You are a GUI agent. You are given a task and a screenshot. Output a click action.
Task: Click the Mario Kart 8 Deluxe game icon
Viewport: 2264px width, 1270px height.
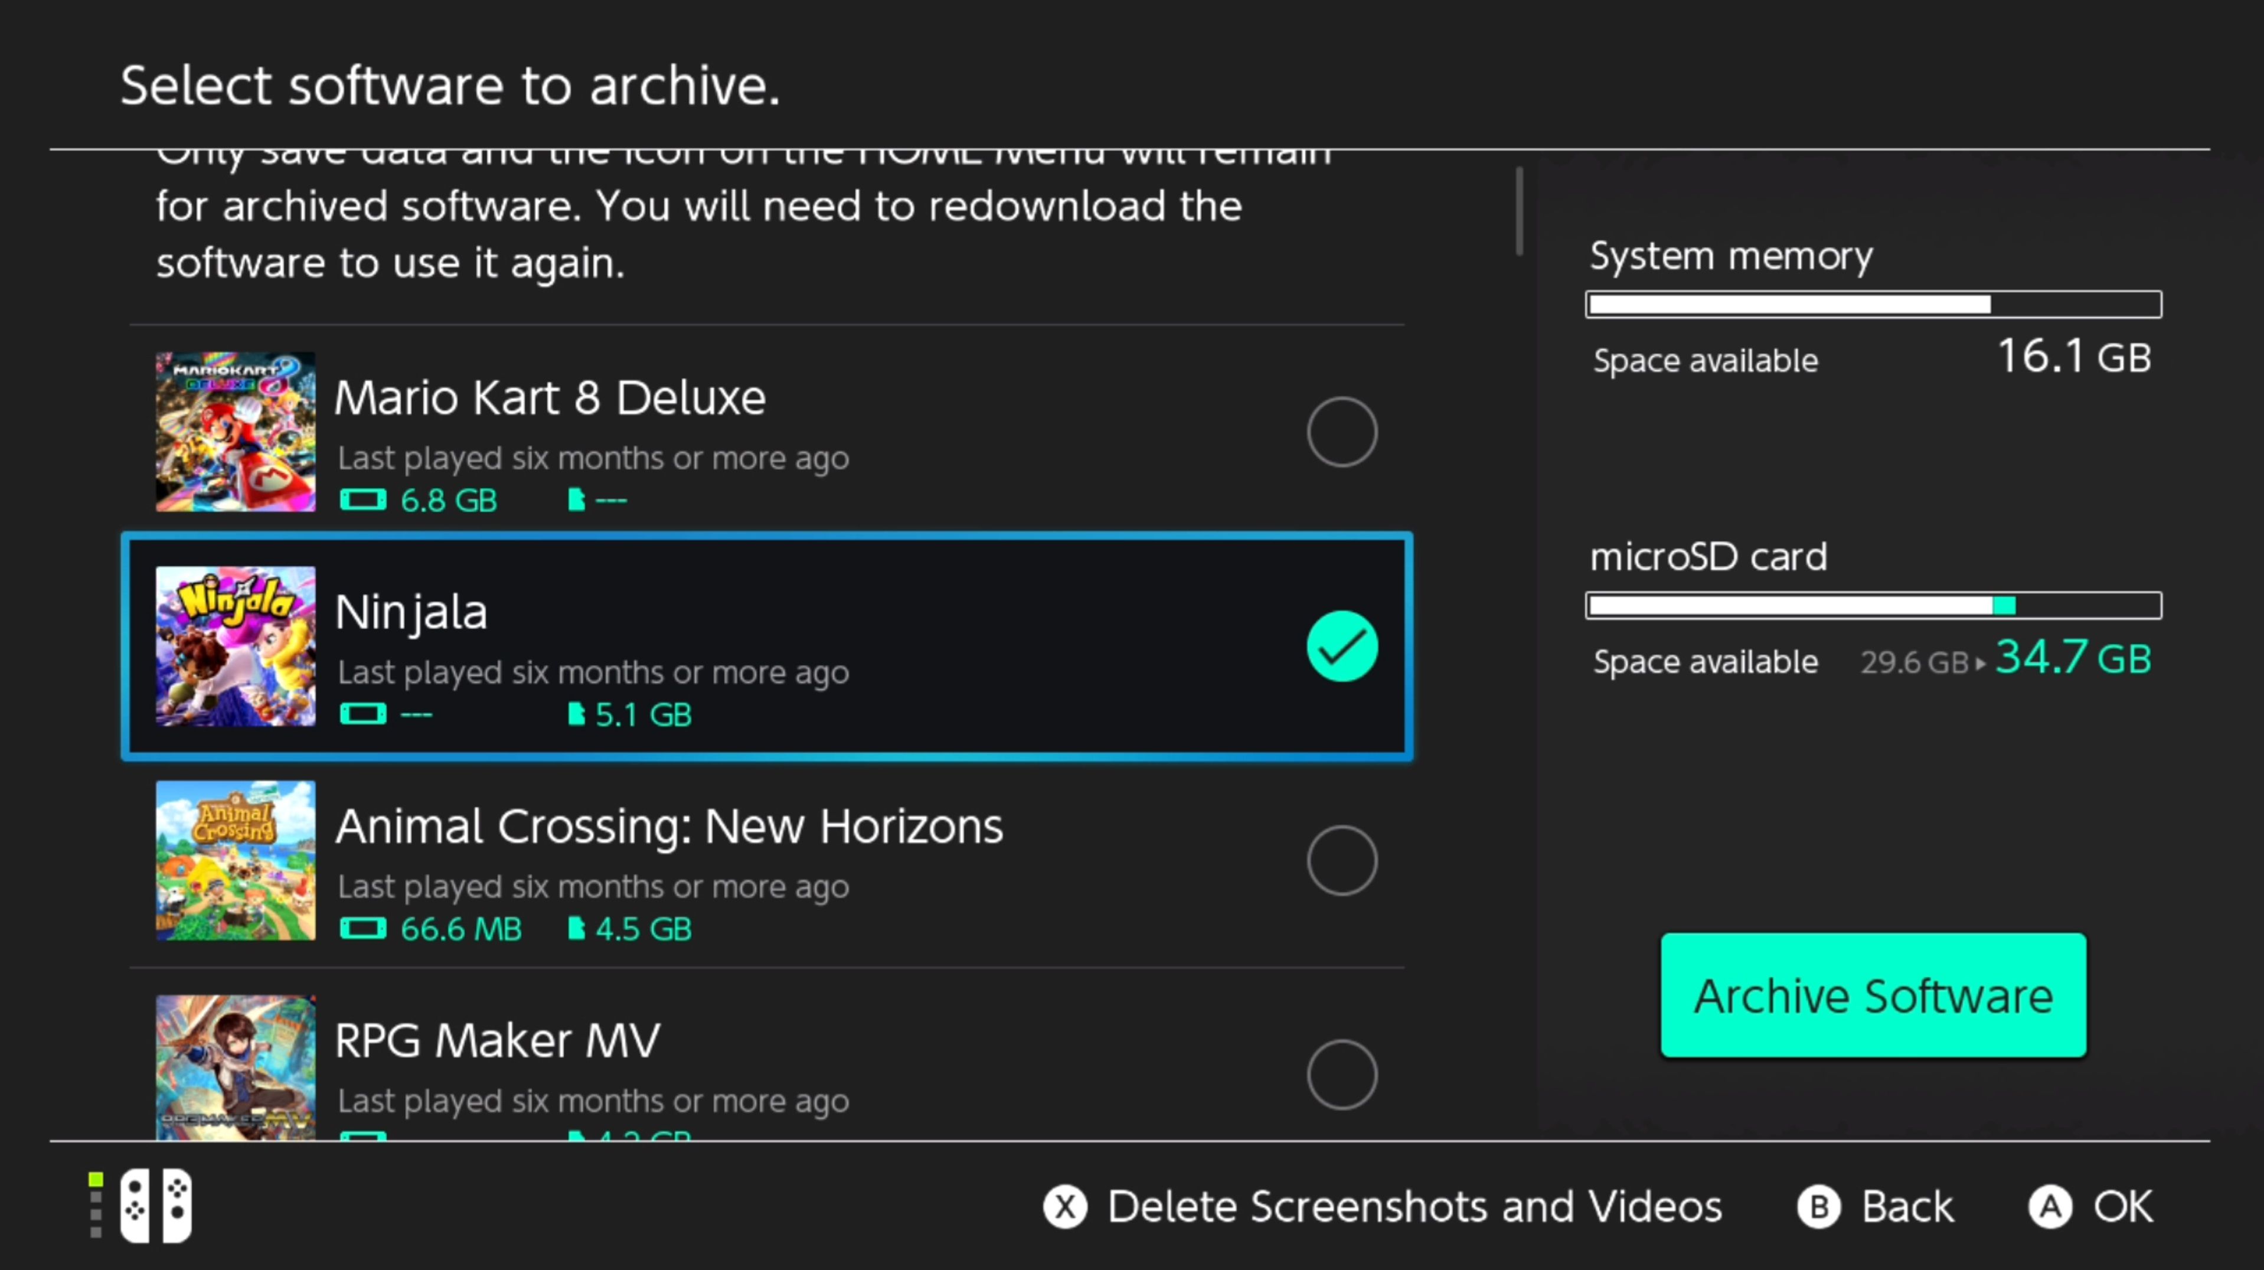234,432
